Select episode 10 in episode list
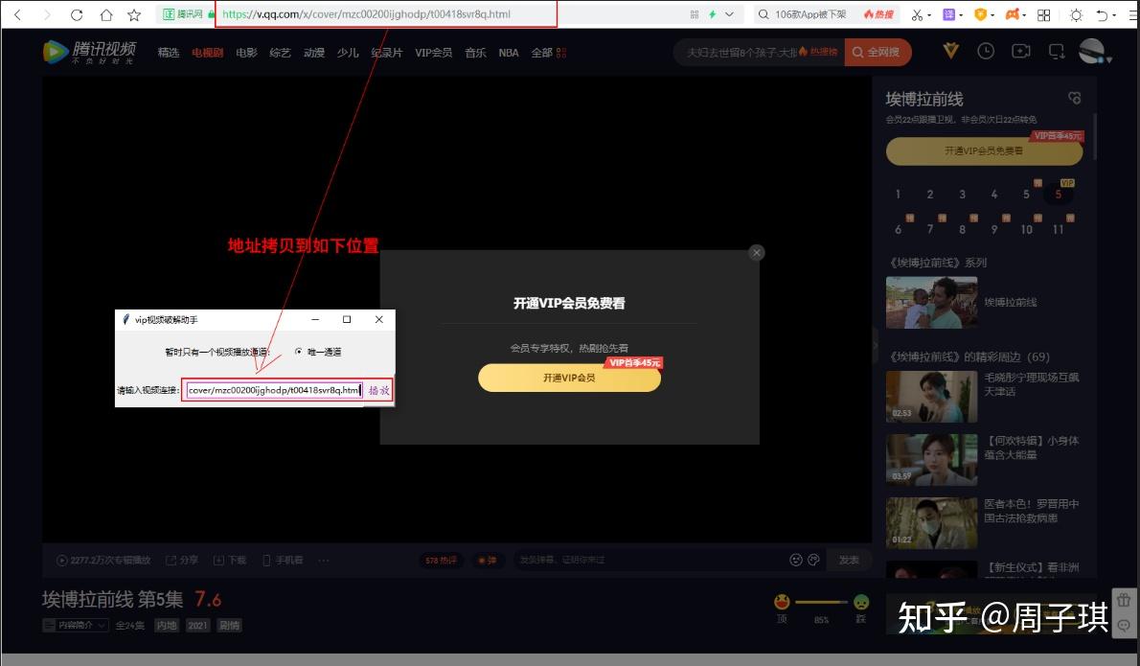The width and height of the screenshot is (1140, 666). pos(1026,229)
